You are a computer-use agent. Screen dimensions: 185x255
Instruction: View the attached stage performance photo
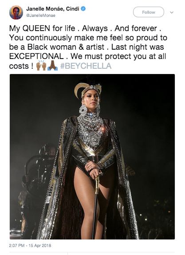[x=92, y=157]
